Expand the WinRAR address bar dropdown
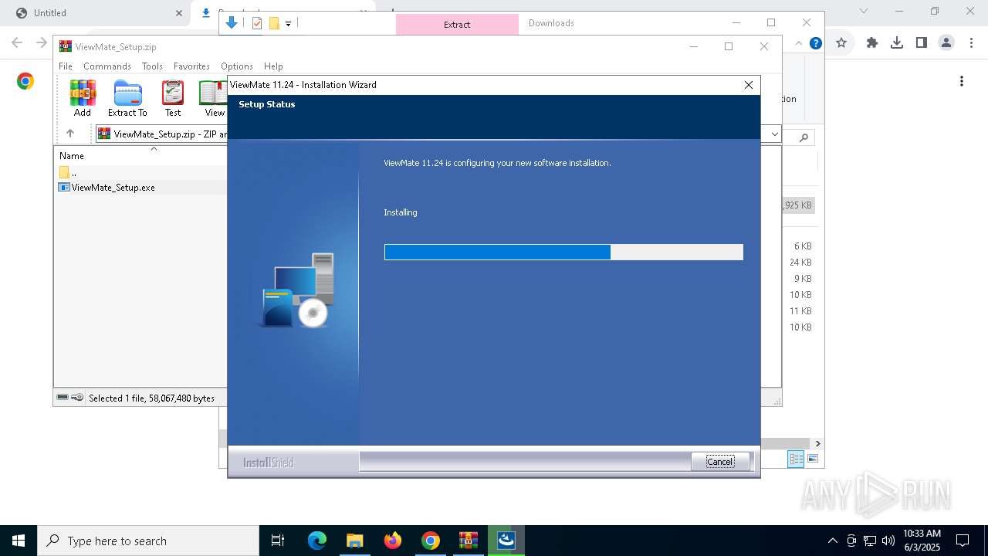Screen dimensions: 988x556 [x=775, y=134]
